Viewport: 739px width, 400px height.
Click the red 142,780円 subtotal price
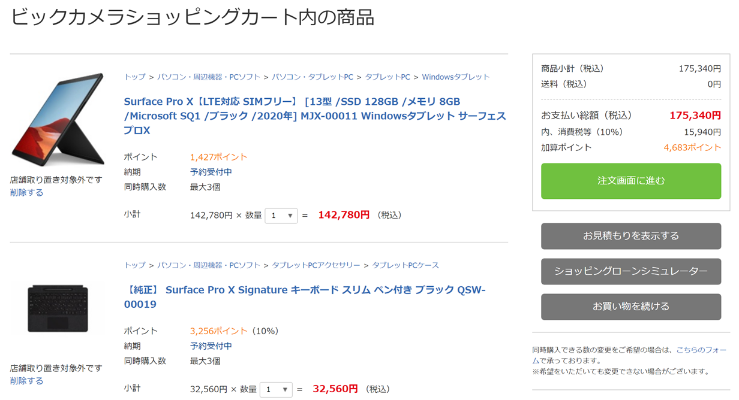pos(344,215)
